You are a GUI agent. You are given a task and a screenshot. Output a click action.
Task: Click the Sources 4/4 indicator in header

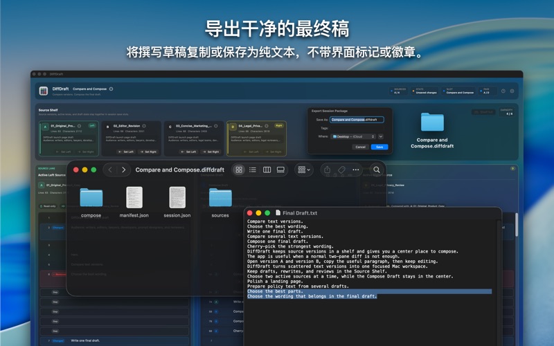tap(399, 91)
